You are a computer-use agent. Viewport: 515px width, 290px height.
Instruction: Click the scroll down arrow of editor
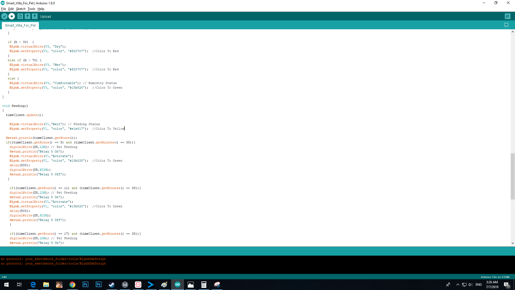[x=513, y=243]
